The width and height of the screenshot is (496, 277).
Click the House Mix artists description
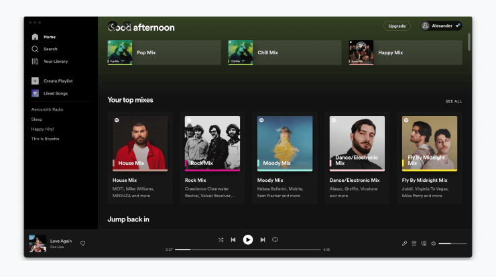(133, 192)
